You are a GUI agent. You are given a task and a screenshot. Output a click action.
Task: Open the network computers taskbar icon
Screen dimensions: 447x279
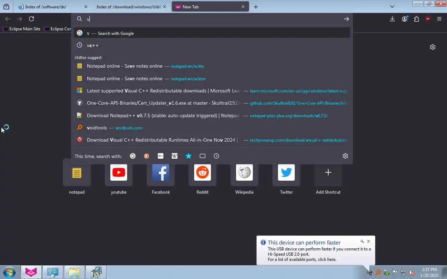coord(96,272)
